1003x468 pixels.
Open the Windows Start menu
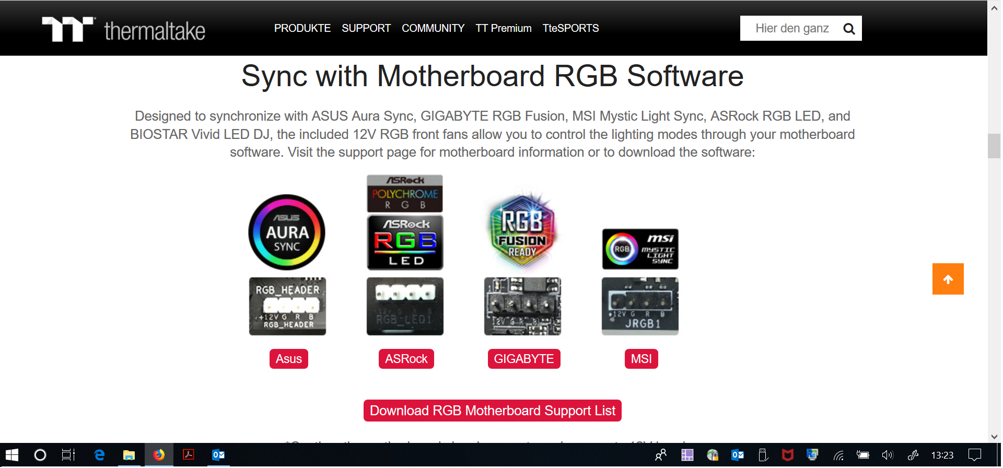click(x=12, y=455)
